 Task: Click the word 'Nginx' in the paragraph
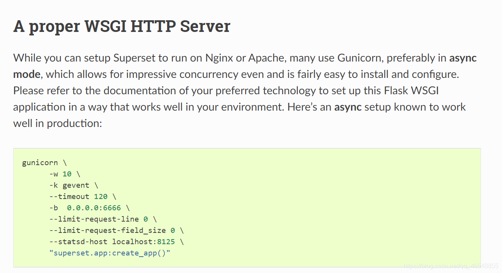click(x=219, y=58)
